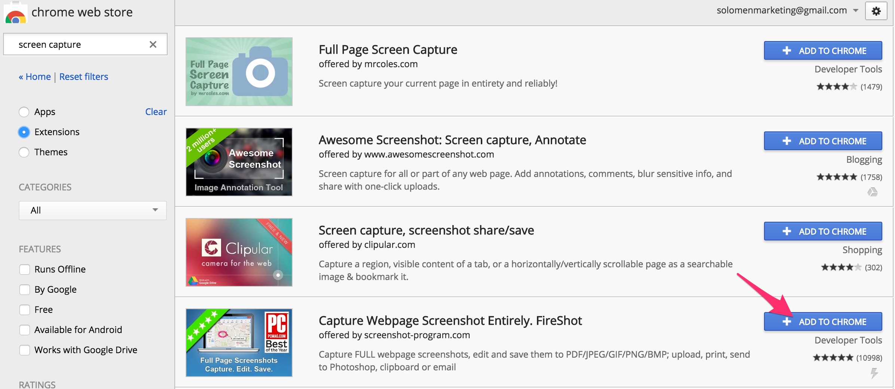Click the Shopping category label
Screen dimensions: 895x389
tap(862, 250)
